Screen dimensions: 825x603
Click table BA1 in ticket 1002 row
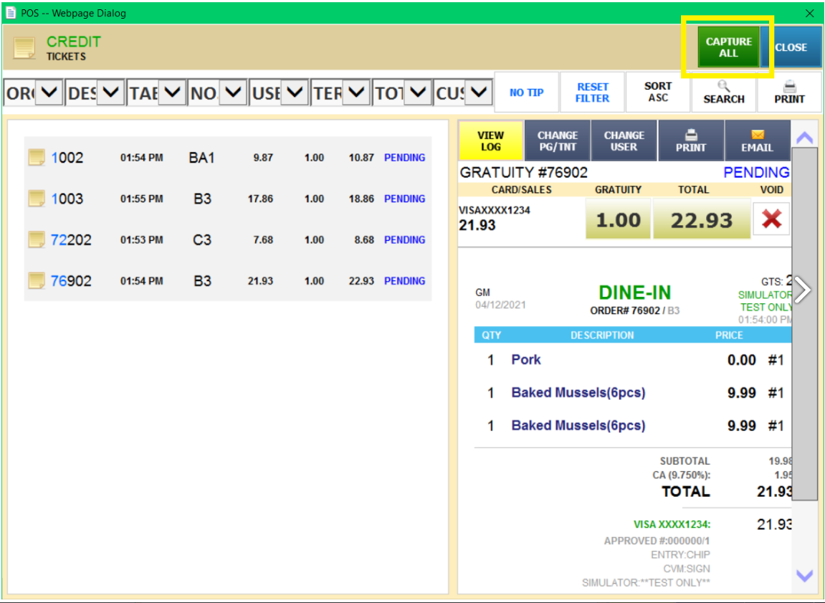tap(201, 157)
